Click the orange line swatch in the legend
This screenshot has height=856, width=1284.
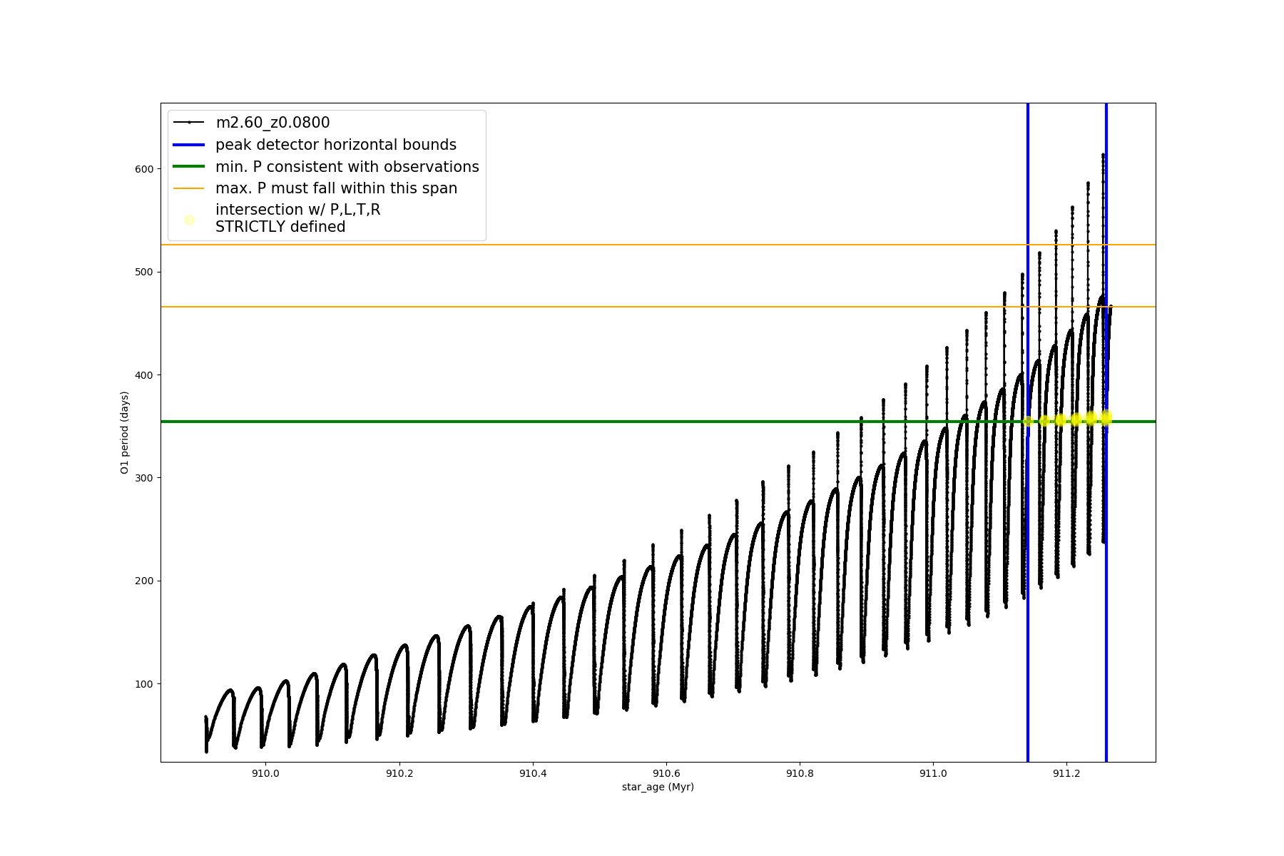click(189, 188)
